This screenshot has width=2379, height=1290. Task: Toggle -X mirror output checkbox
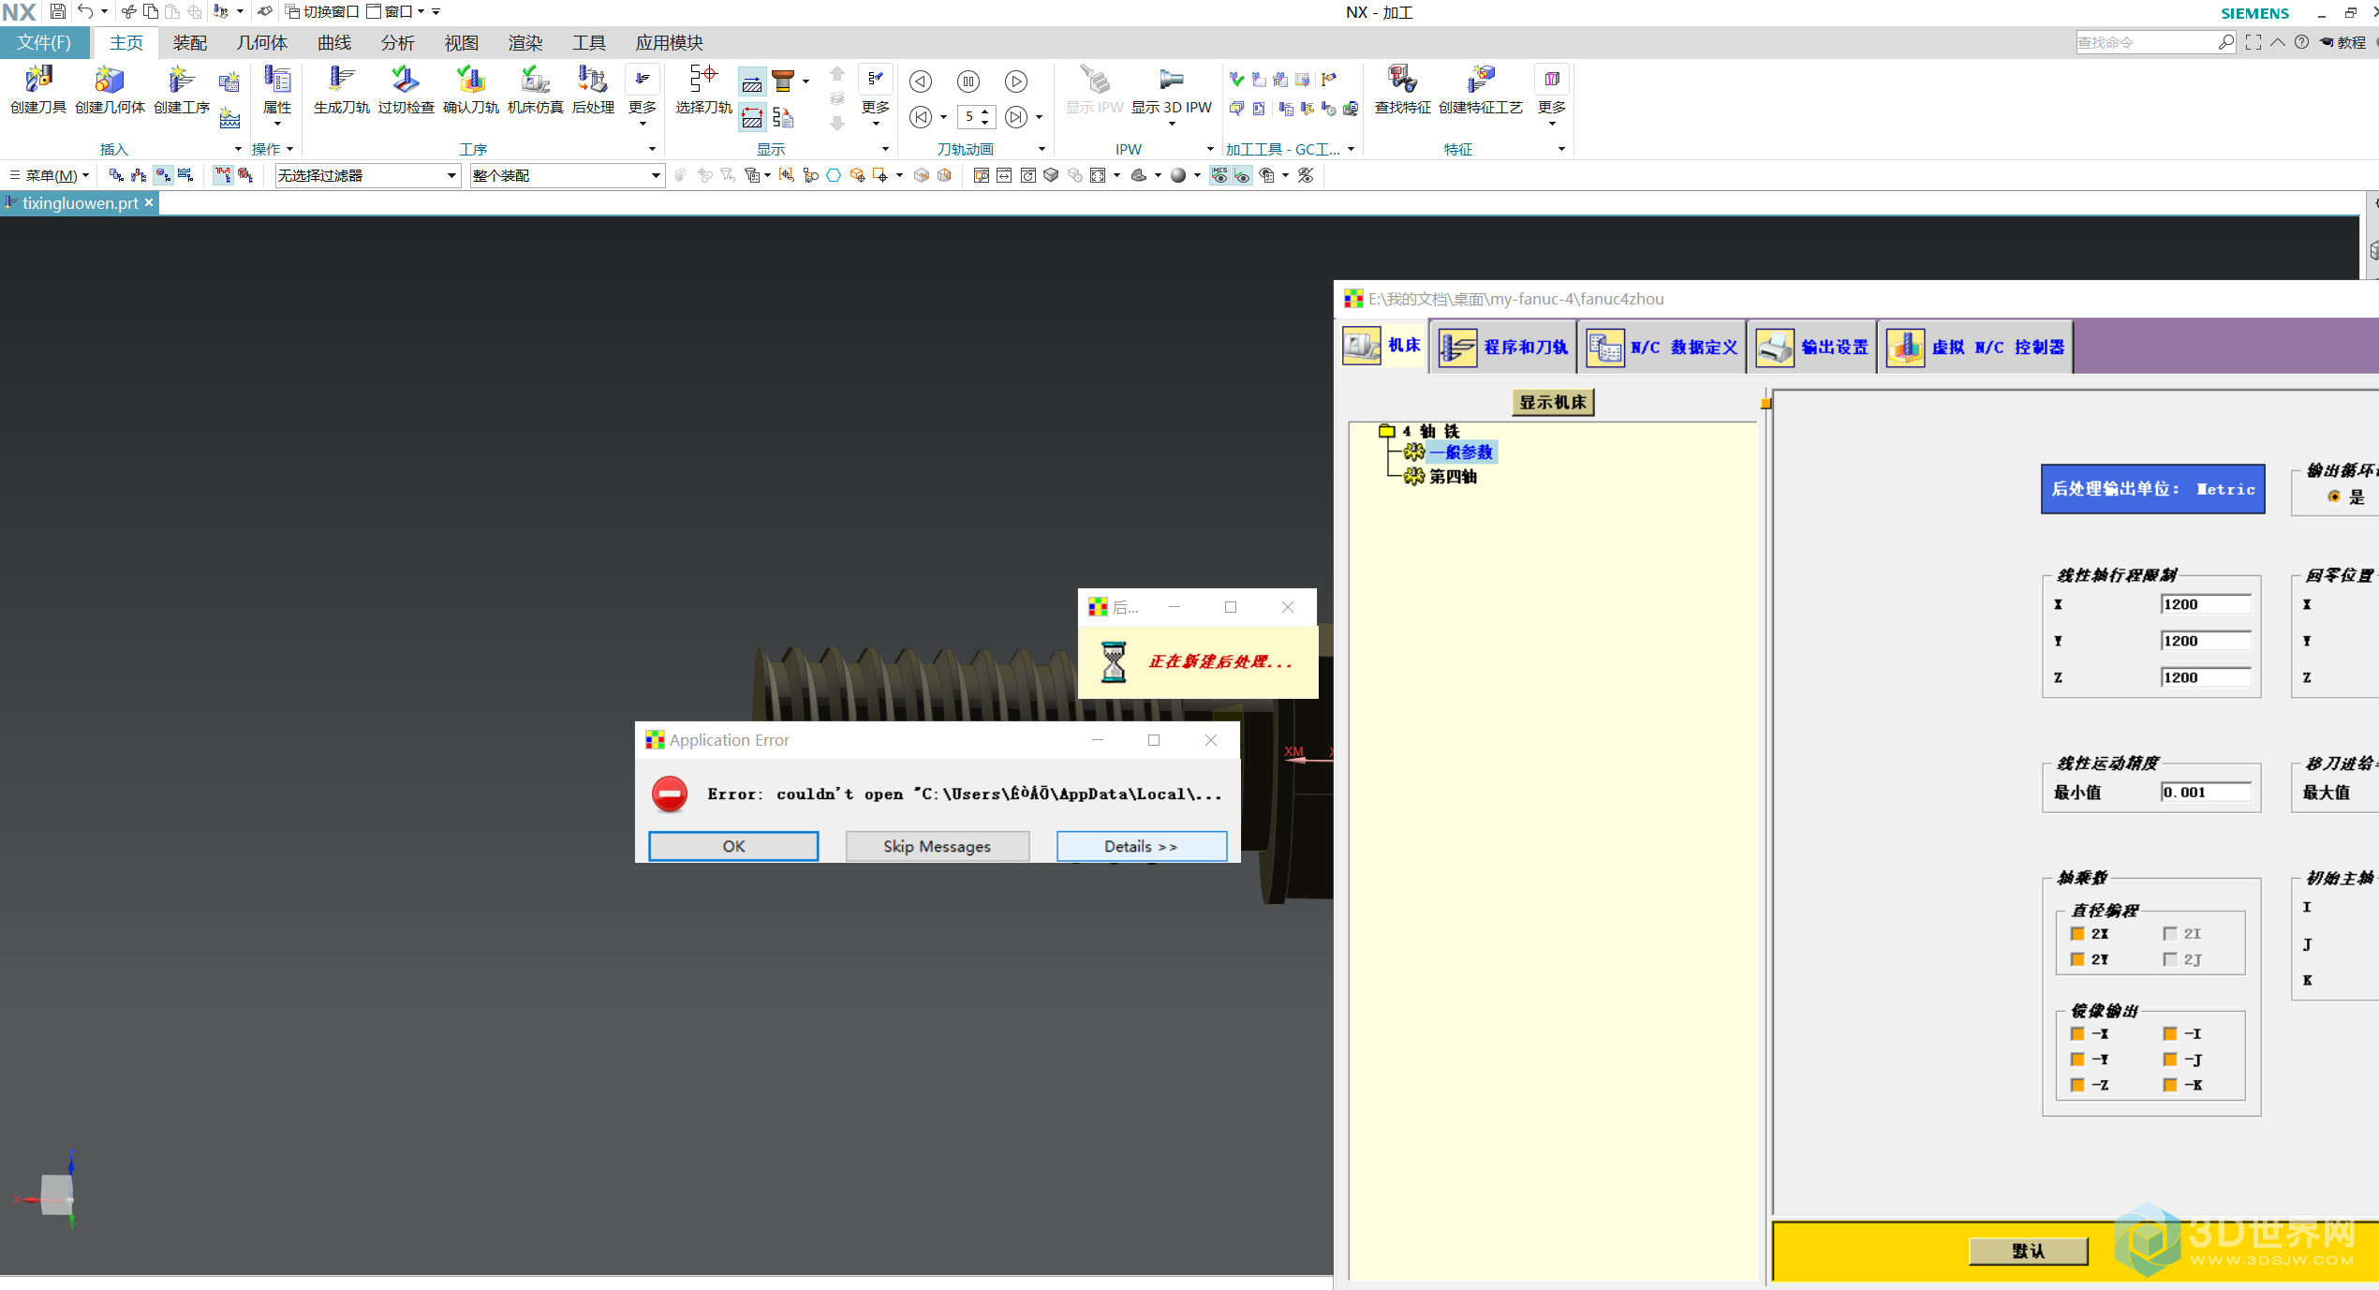click(x=2077, y=1034)
